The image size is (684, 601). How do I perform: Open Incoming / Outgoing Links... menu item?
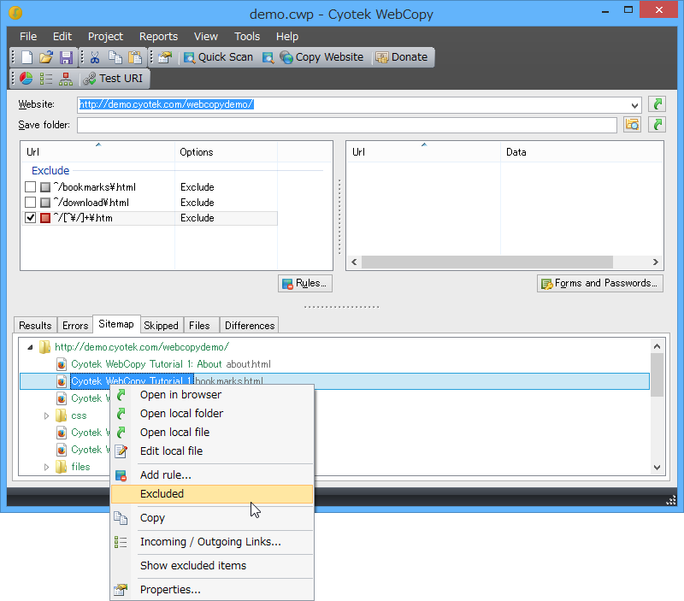212,542
